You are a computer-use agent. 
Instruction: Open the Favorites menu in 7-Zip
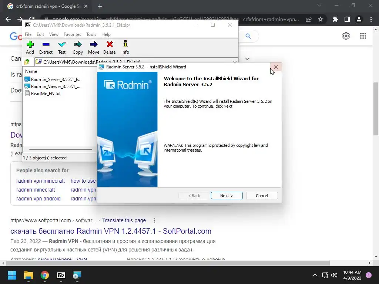[x=72, y=34]
